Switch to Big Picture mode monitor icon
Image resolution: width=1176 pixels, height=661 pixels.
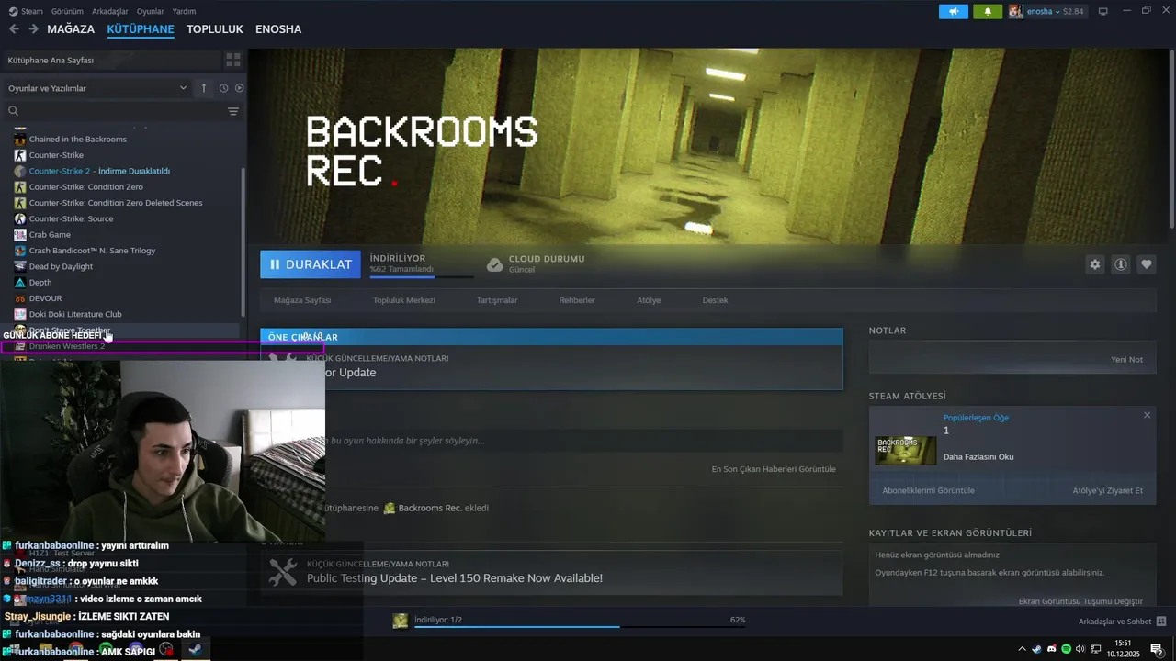[x=1103, y=11]
